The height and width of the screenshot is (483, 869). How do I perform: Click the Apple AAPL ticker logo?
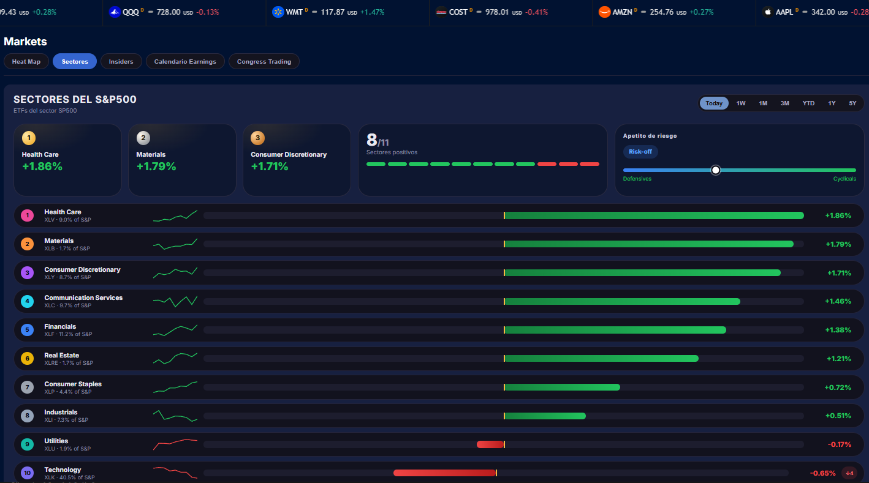tap(768, 12)
